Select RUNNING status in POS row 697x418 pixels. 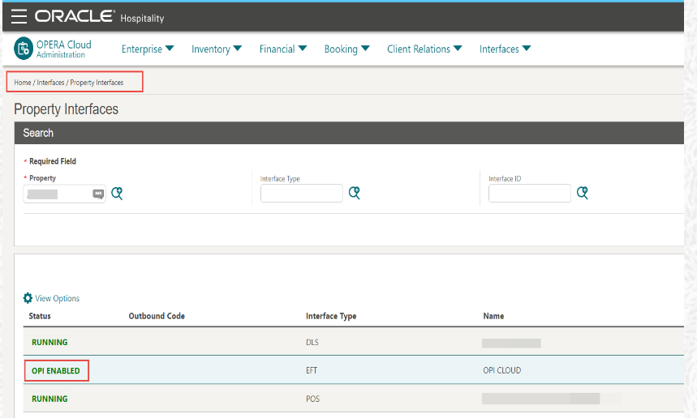click(49, 399)
